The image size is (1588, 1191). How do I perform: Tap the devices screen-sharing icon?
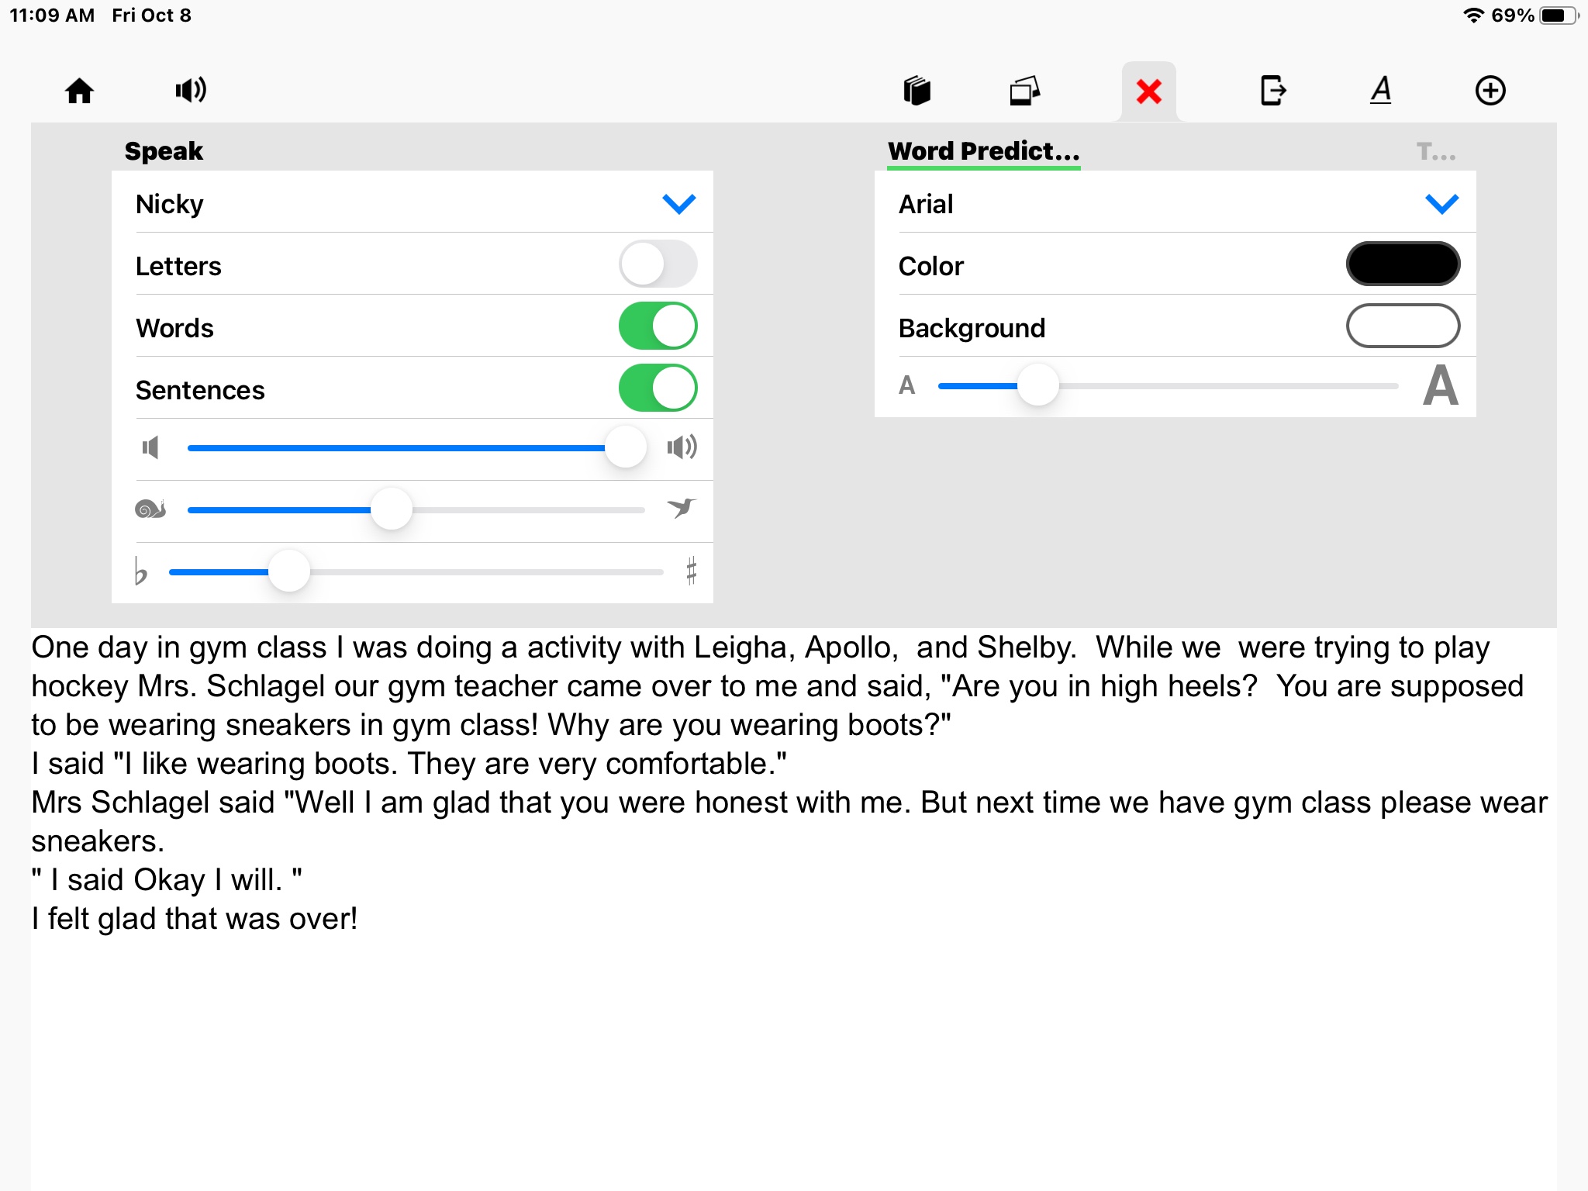pos(1024,91)
